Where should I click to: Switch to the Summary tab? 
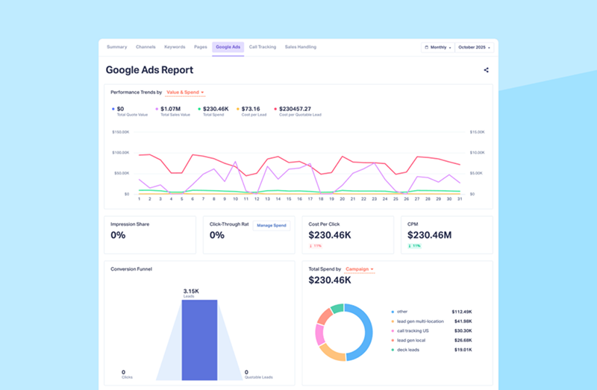(x=117, y=47)
